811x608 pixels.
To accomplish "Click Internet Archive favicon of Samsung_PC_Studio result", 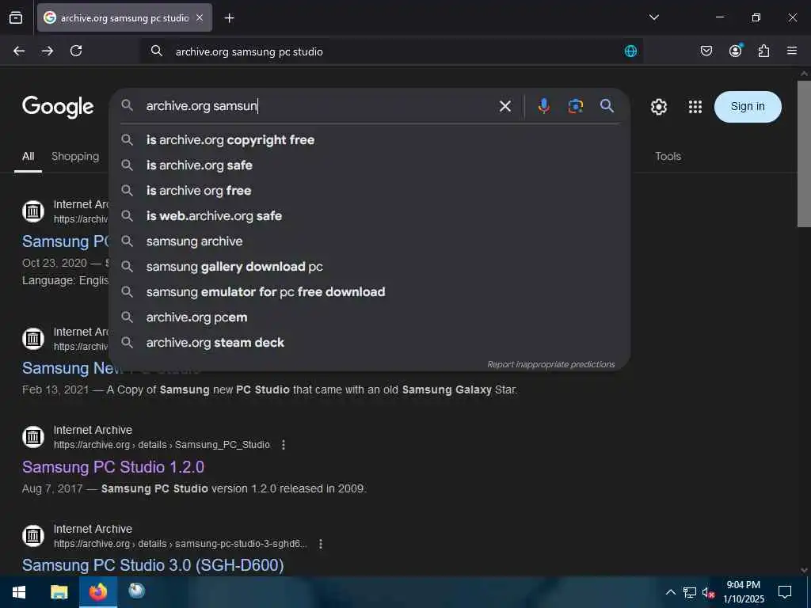I will click(x=33, y=437).
